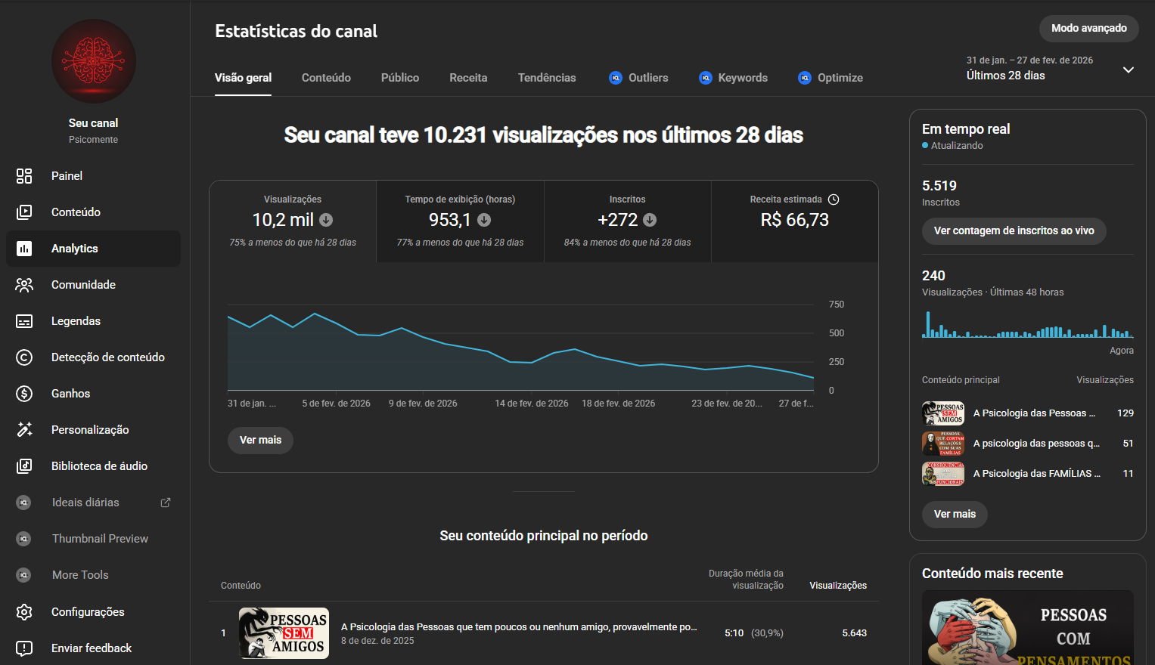Image resolution: width=1155 pixels, height=665 pixels.
Task: Open the Receita tab
Action: tap(468, 78)
